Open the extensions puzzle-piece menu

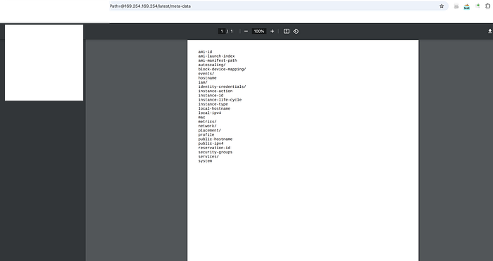[x=487, y=6]
